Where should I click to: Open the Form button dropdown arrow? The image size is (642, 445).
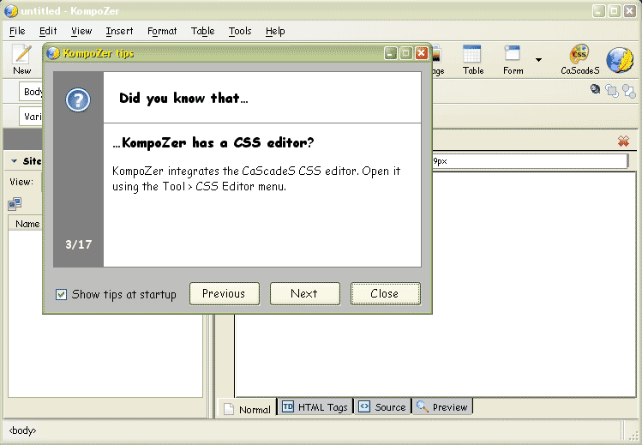click(x=538, y=60)
